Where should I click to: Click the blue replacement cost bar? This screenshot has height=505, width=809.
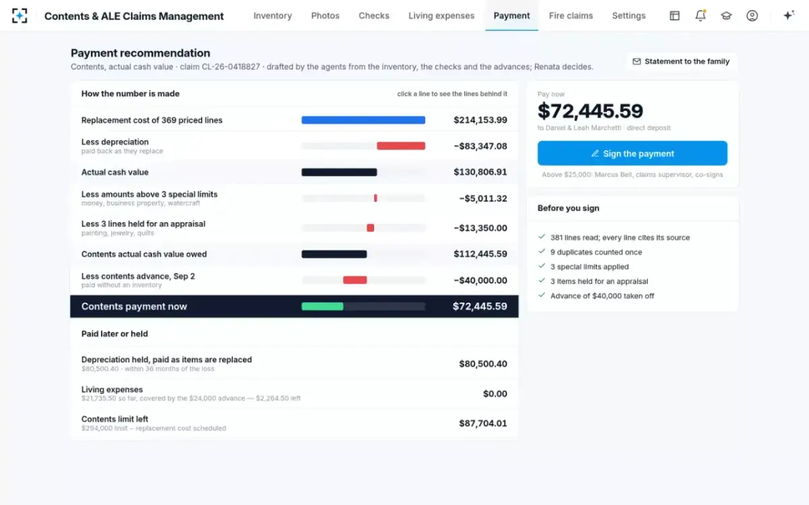click(363, 120)
